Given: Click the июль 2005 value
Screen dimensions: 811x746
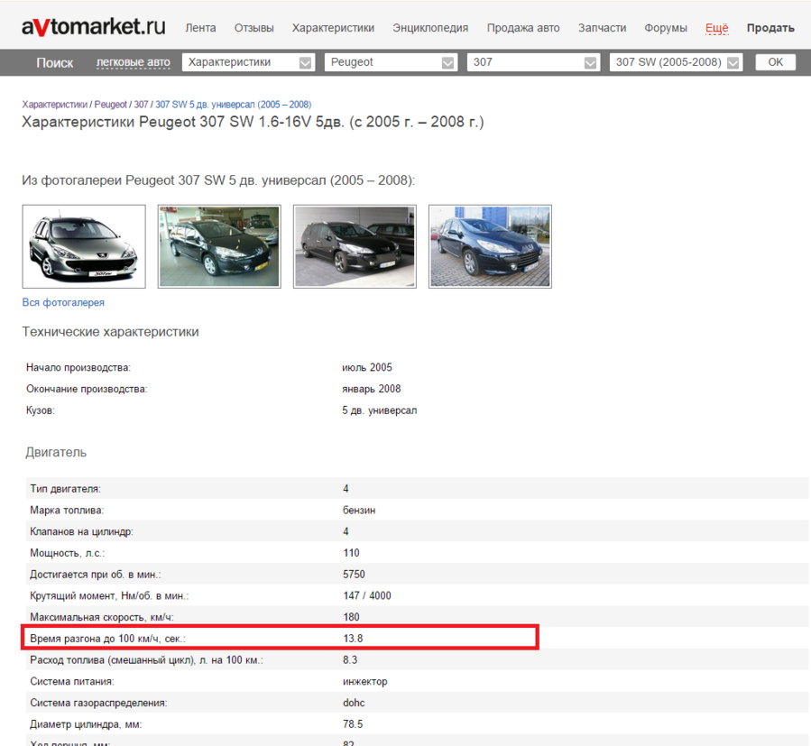Looking at the screenshot, I should point(367,367).
